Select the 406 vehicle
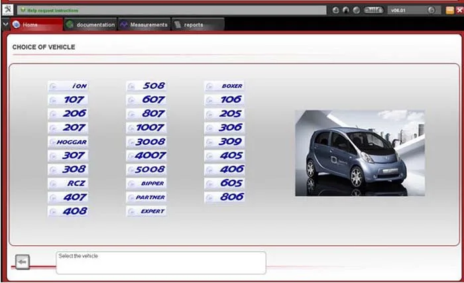This screenshot has width=464, height=283. (x=224, y=170)
